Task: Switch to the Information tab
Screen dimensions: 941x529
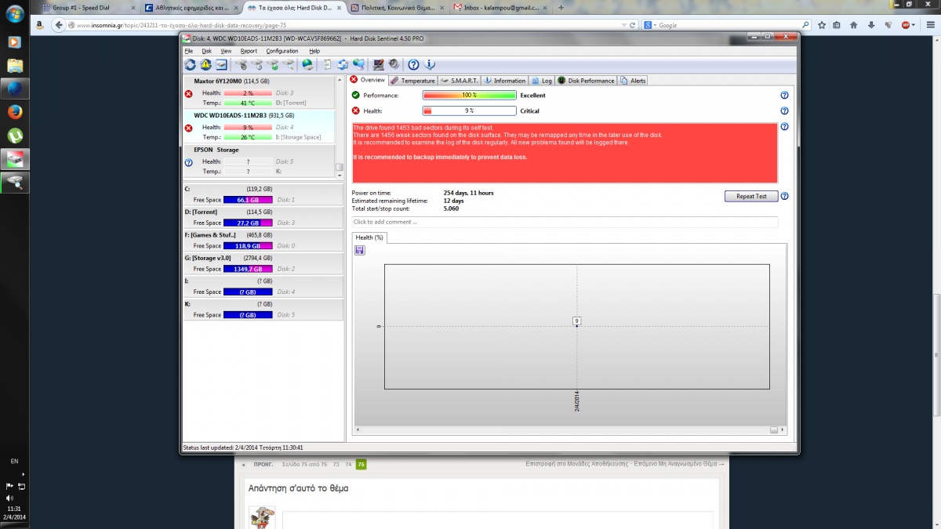Action: [x=504, y=80]
